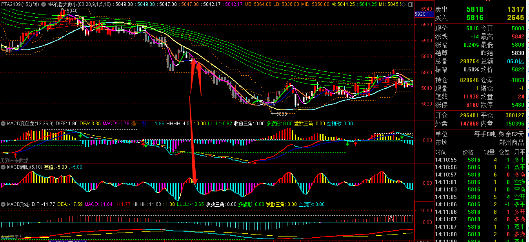Click the 今开 value 5808
The width and height of the screenshot is (529, 242).
coord(518,29)
